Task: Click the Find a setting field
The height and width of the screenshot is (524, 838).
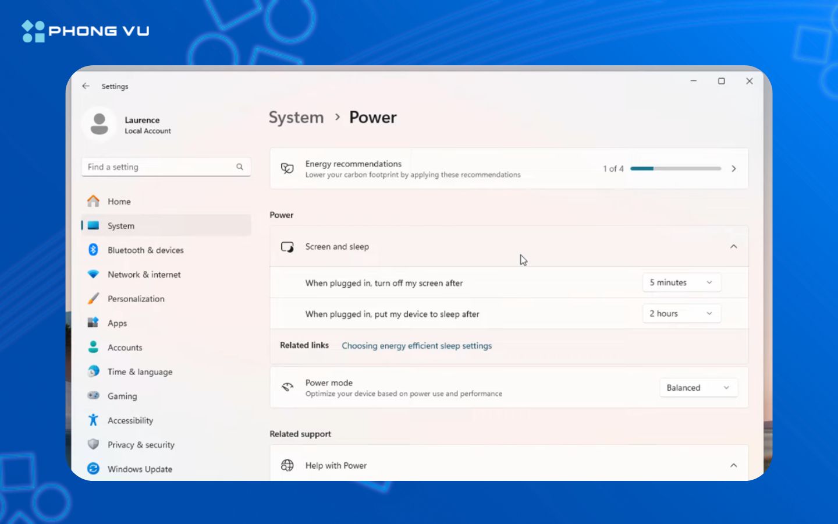Action: [158, 167]
